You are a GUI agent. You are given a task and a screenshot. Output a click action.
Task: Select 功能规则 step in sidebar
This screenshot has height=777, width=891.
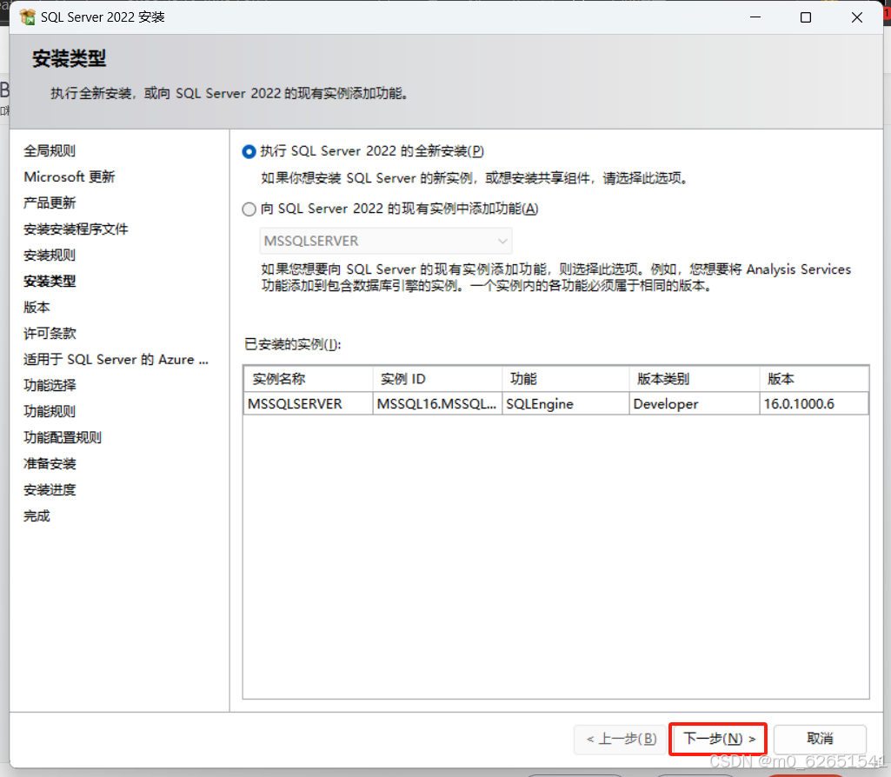50,412
